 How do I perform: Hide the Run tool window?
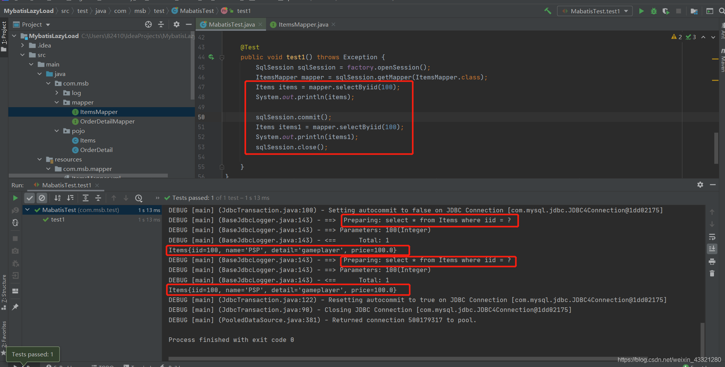713,185
